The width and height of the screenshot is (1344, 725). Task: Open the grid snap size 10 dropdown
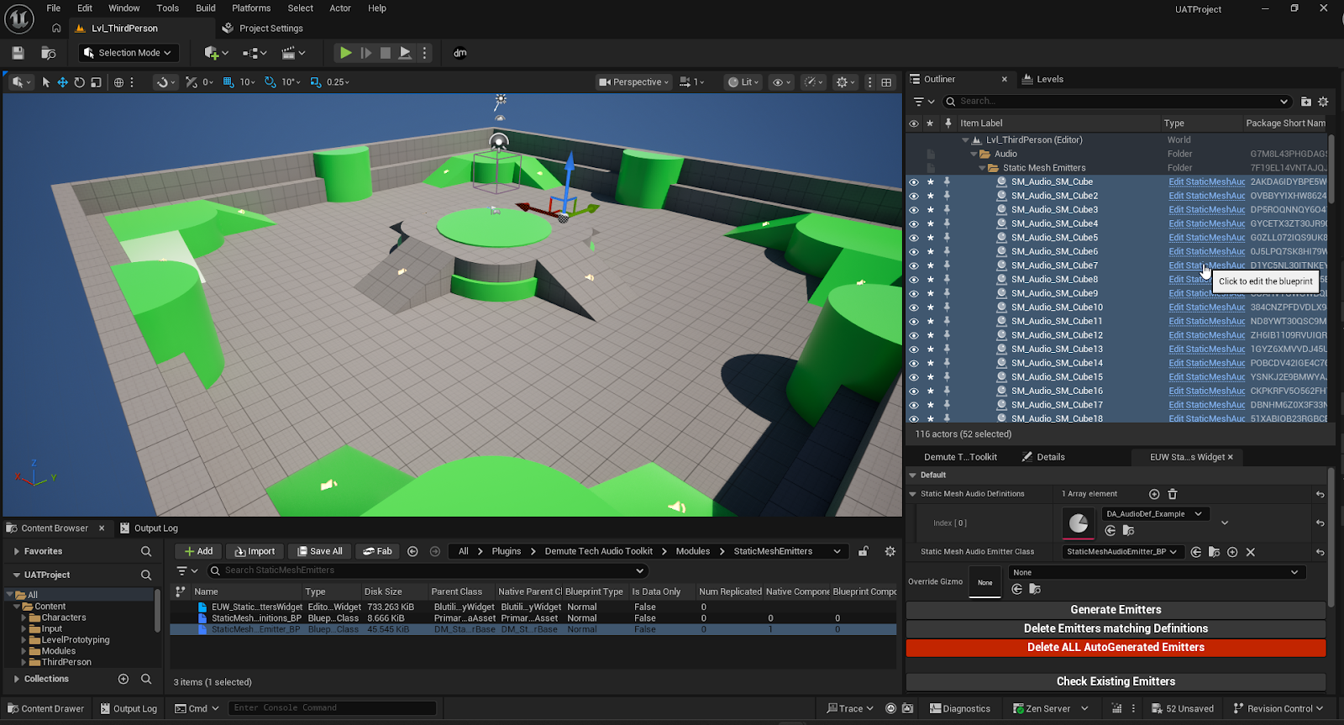click(x=247, y=82)
